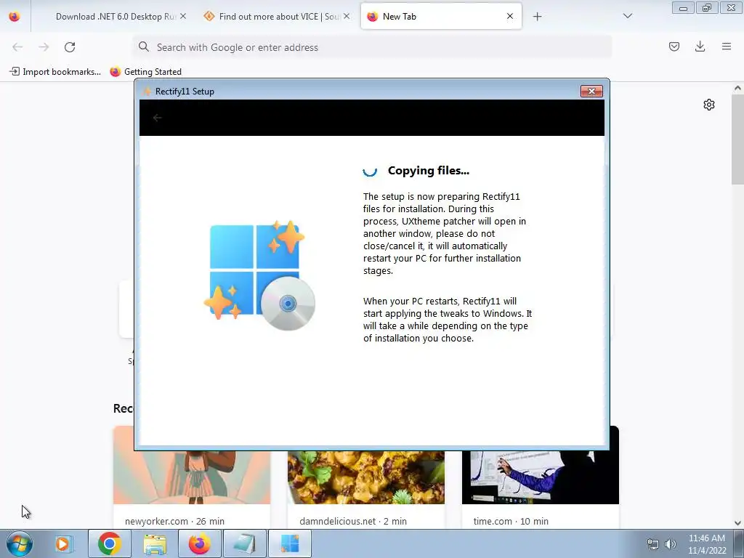Open the Firefox hamburger application menu
Image resolution: width=744 pixels, height=558 pixels.
(727, 46)
